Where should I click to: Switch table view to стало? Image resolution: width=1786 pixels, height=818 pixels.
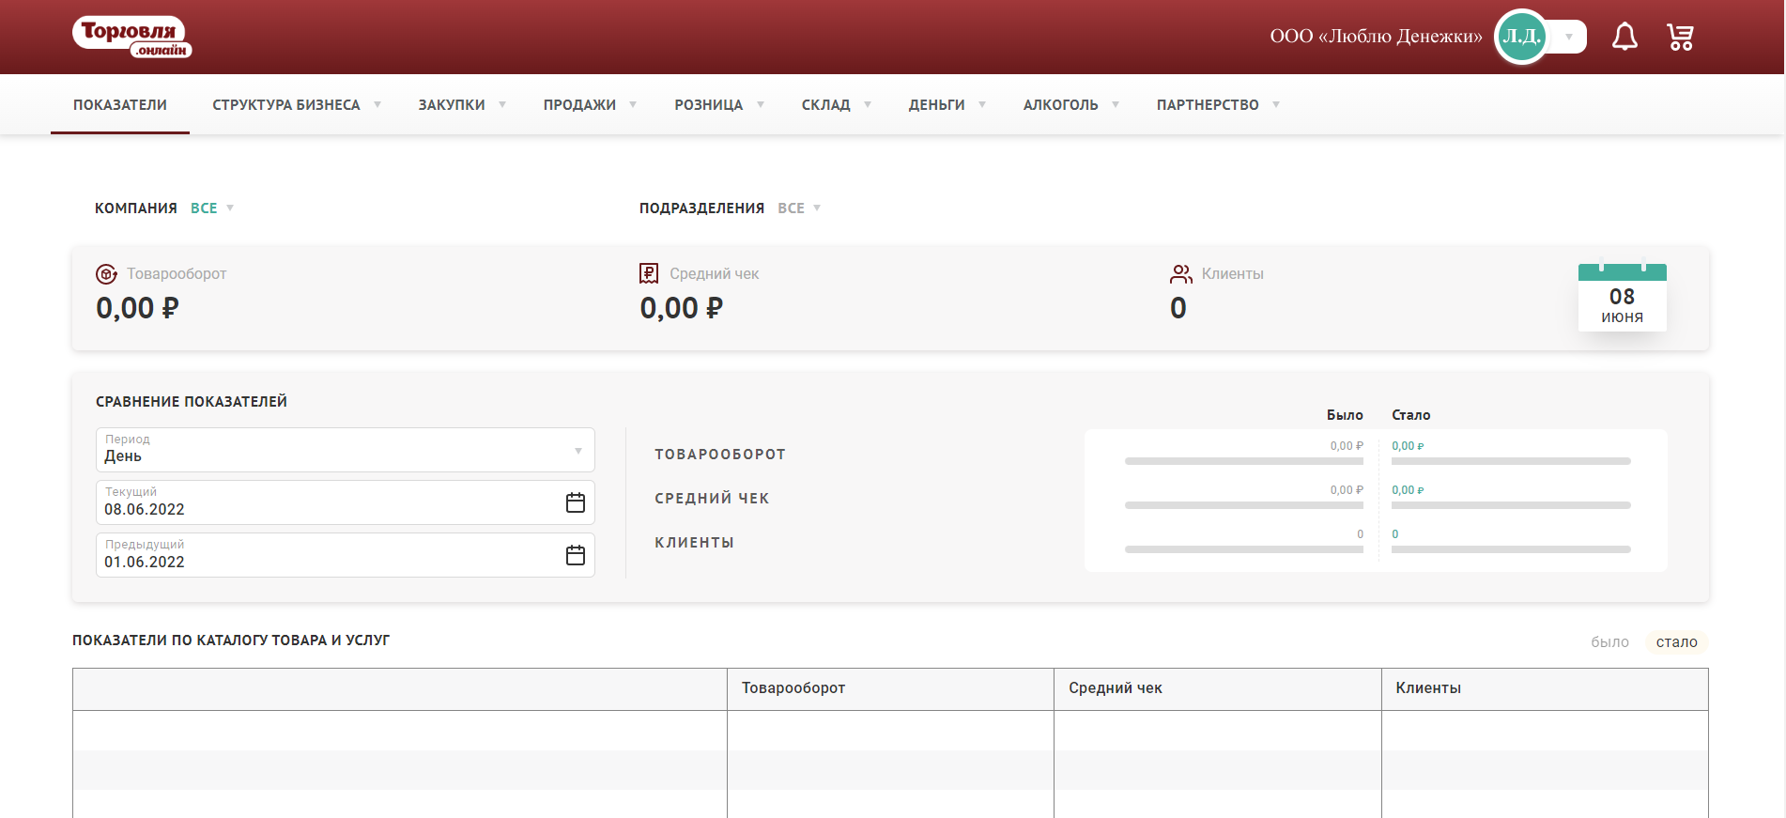click(1676, 642)
